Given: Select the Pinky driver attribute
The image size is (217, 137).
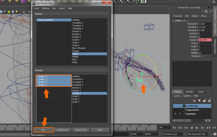Looking at the screenshot, I should click(75, 62).
